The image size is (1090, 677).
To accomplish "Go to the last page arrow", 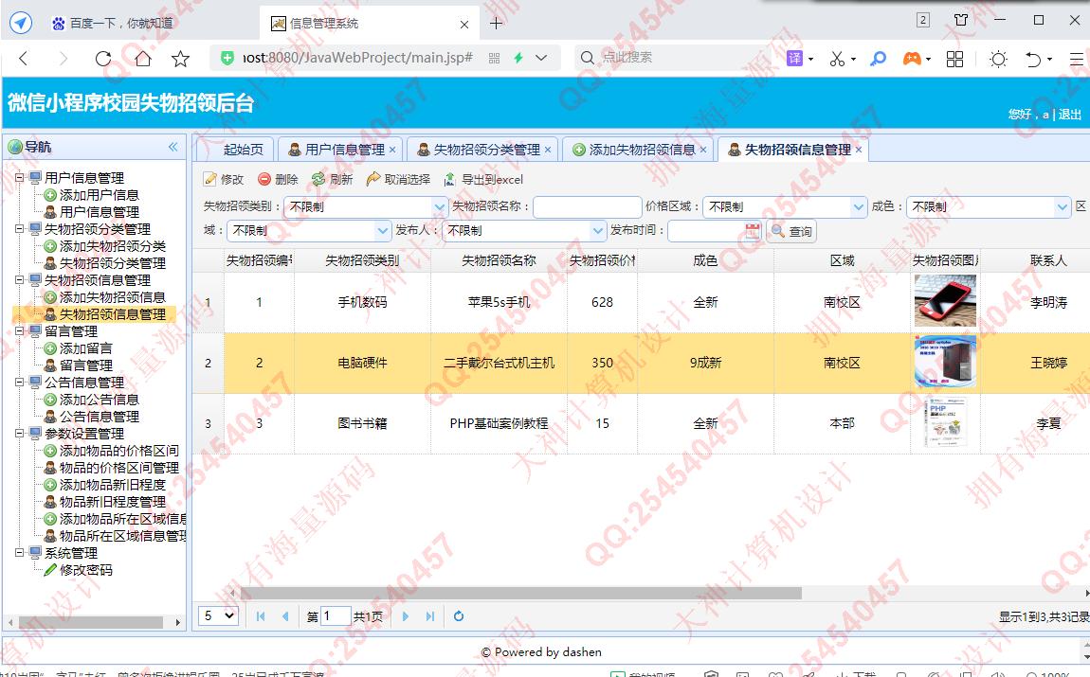I will point(430,616).
